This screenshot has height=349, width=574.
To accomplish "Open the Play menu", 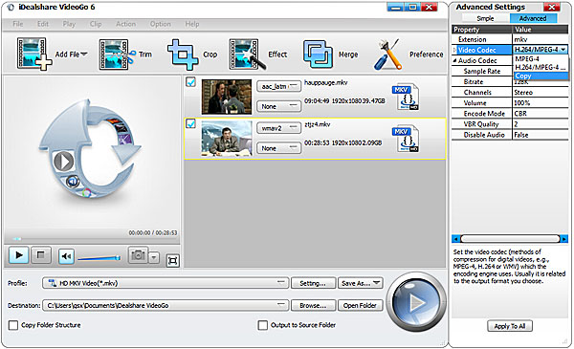I will (x=69, y=24).
